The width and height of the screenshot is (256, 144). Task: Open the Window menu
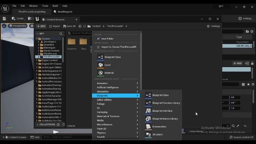33,6
